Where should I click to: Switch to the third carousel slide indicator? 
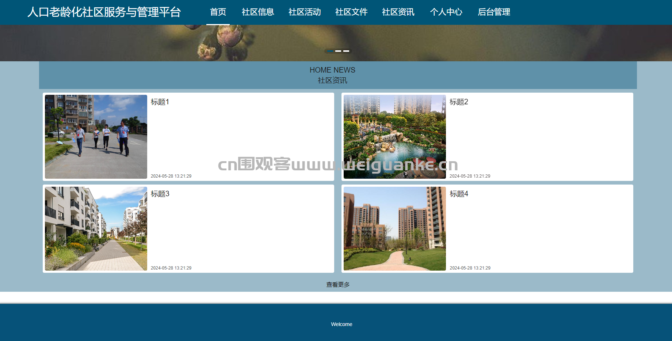[346, 51]
